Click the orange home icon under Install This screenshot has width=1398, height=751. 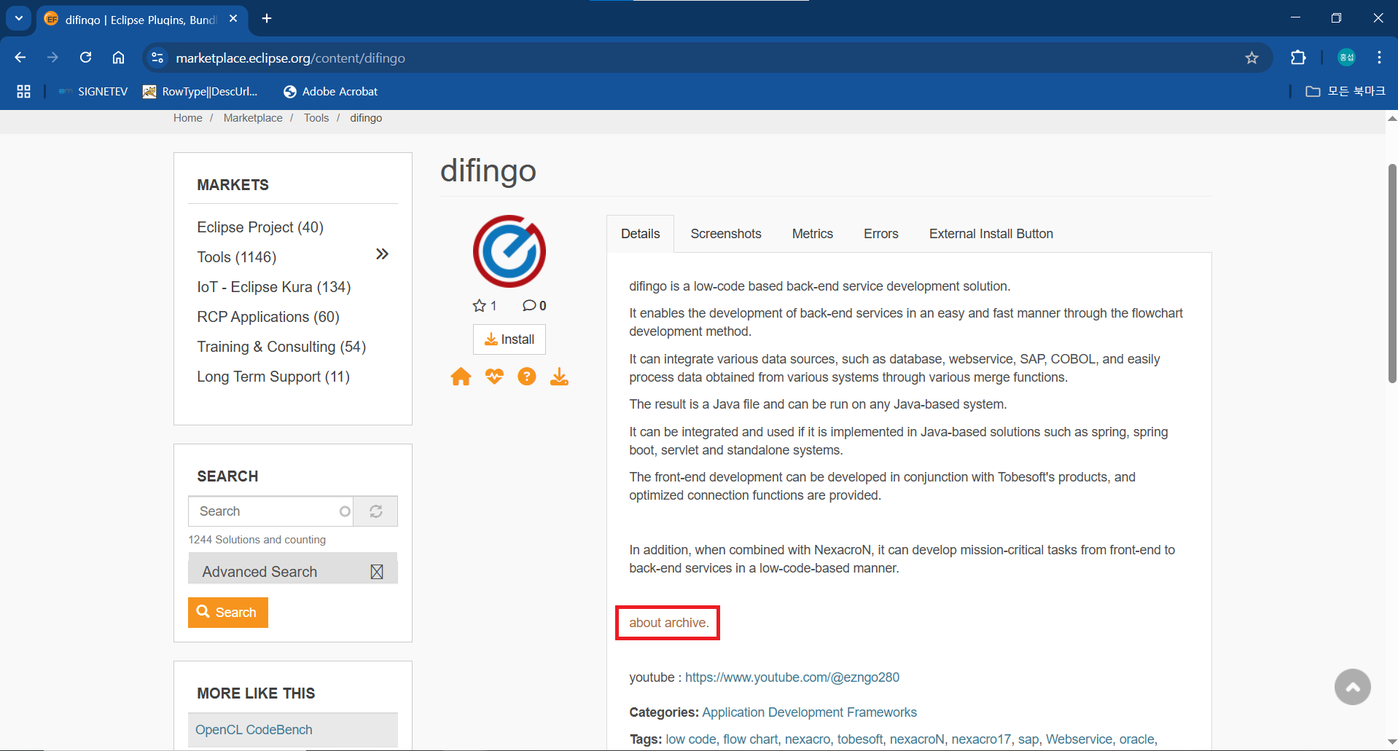coord(461,377)
